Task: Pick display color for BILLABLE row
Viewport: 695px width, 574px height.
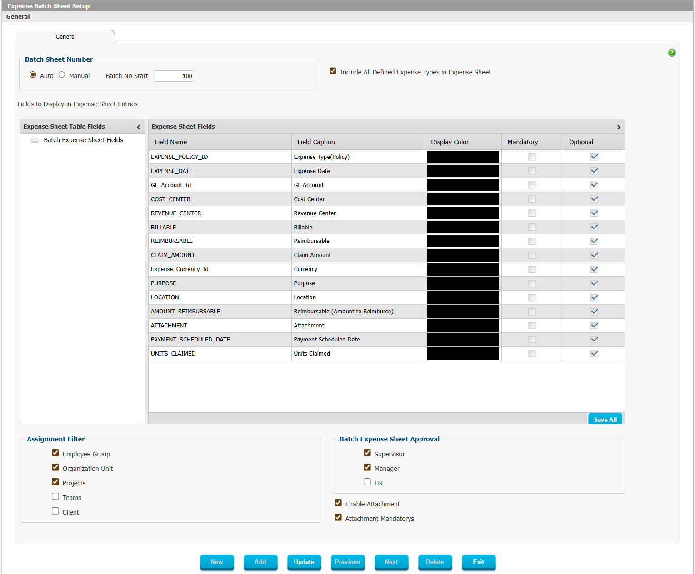Action: coord(463,228)
